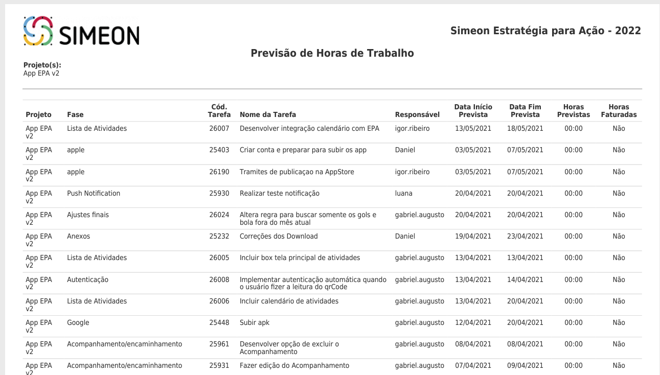
Task: Click the 'Responsável' column header
Action: (417, 114)
